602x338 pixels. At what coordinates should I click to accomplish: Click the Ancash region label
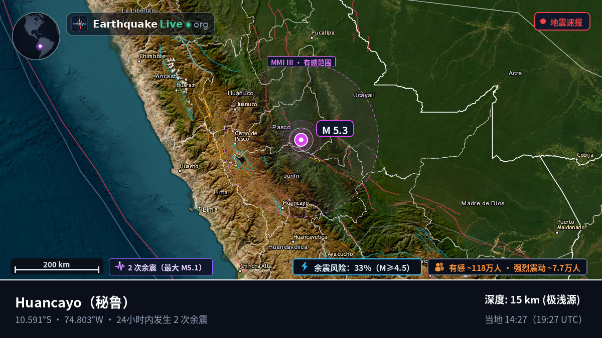click(166, 76)
